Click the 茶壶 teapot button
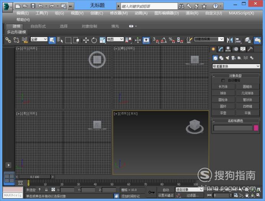 point(223,113)
